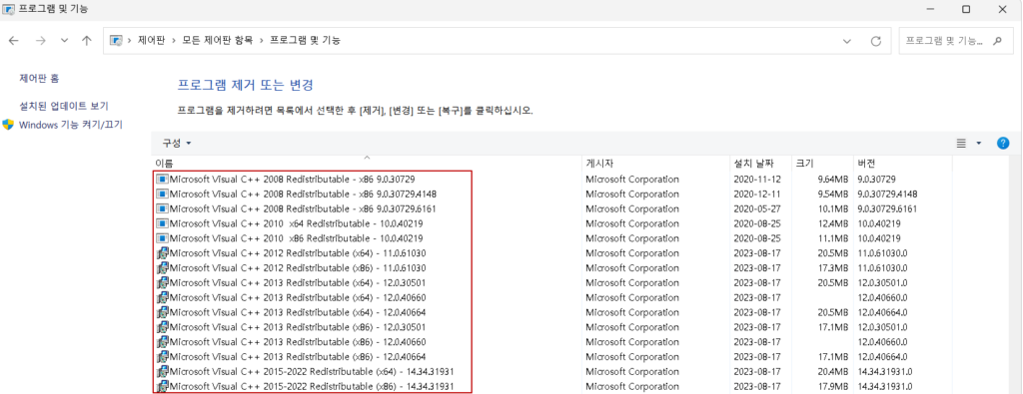Image resolution: width=1023 pixels, height=394 pixels.
Task: Open the 구성 dropdown menu
Action: [x=177, y=144]
